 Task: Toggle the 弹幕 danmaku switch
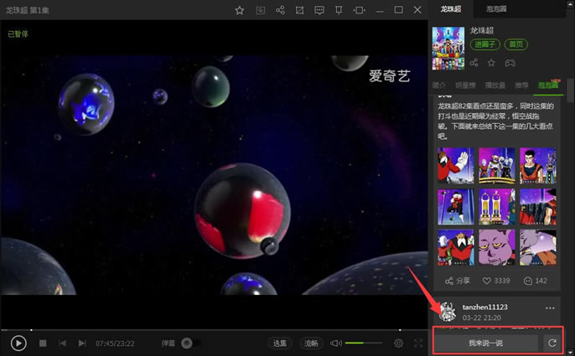(x=191, y=343)
